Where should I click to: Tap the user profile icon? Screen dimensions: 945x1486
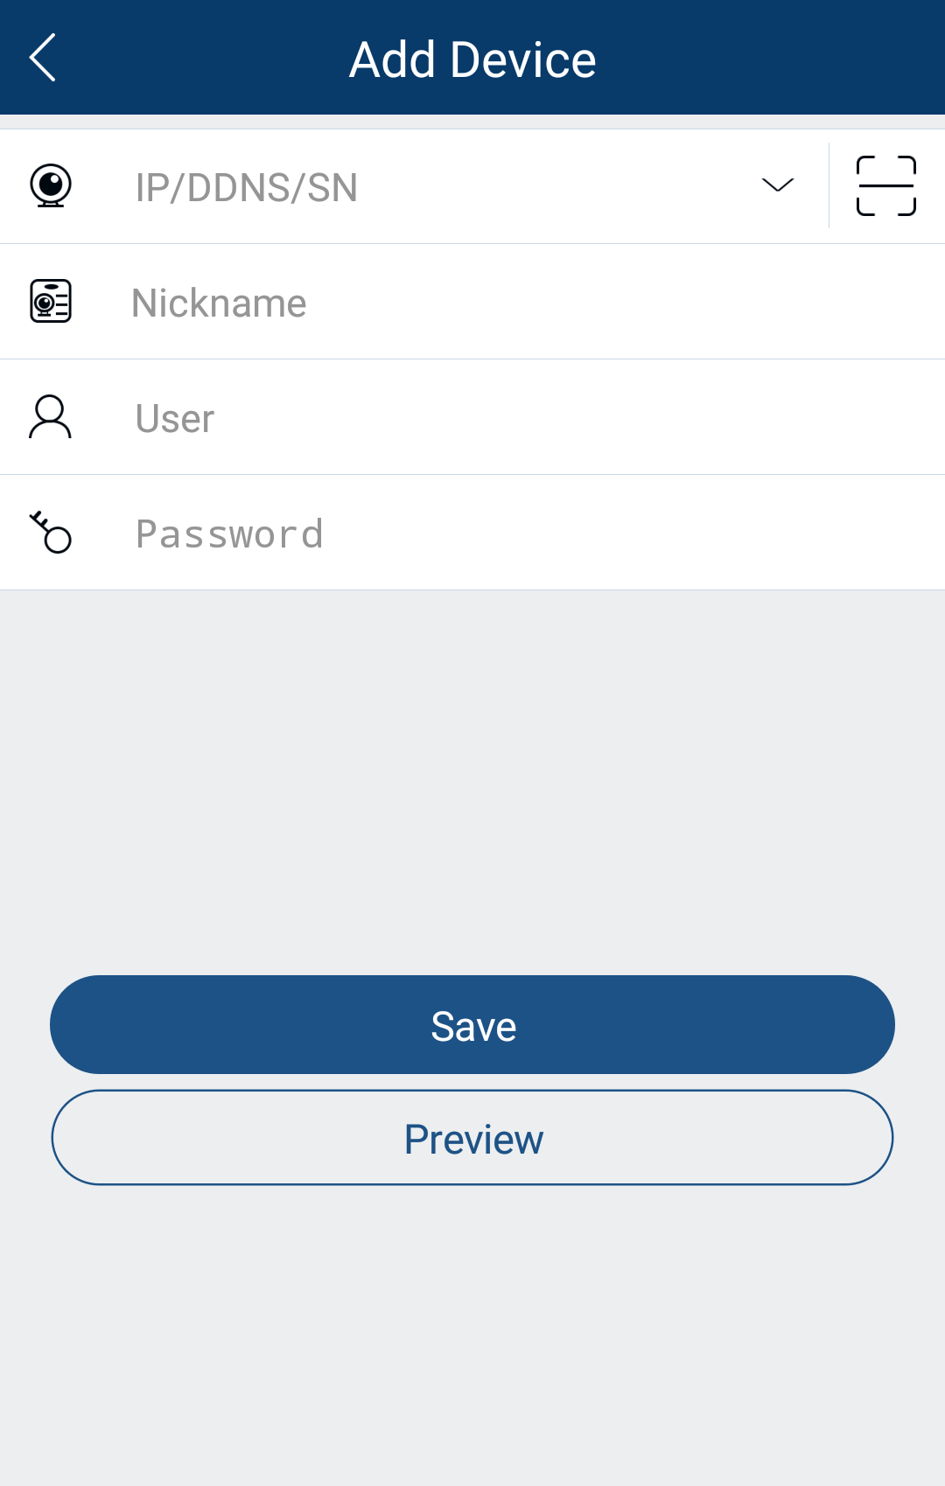click(51, 417)
